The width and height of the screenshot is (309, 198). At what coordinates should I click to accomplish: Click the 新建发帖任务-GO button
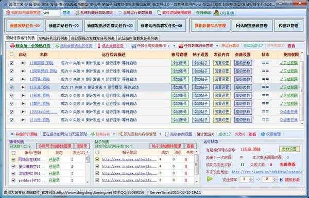pyautogui.click(x=64, y=26)
